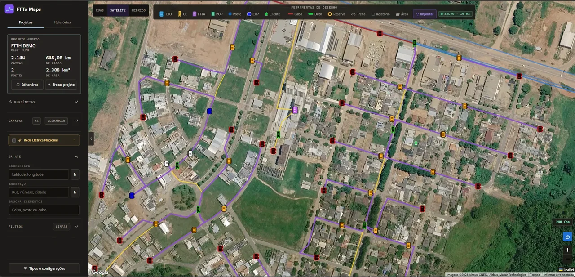Open the Relatórios tab
This screenshot has height=277, width=575.
coord(62,22)
